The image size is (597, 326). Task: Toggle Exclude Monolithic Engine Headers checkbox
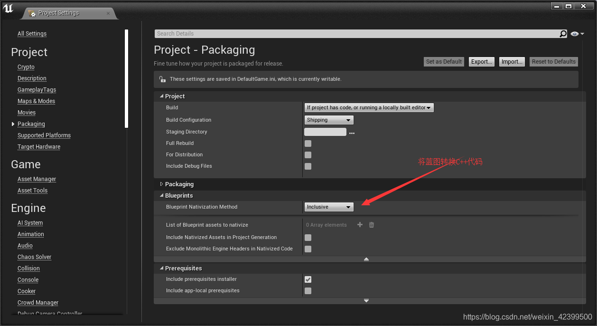[x=308, y=249]
